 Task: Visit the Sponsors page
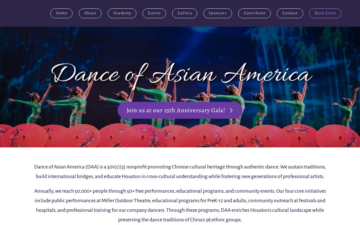click(218, 13)
